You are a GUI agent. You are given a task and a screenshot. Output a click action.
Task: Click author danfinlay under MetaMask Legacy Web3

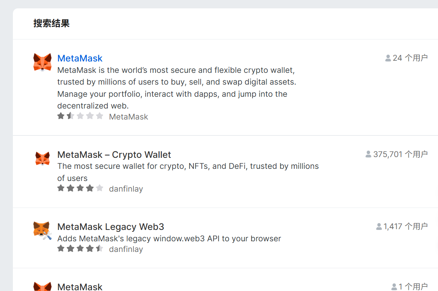click(126, 250)
